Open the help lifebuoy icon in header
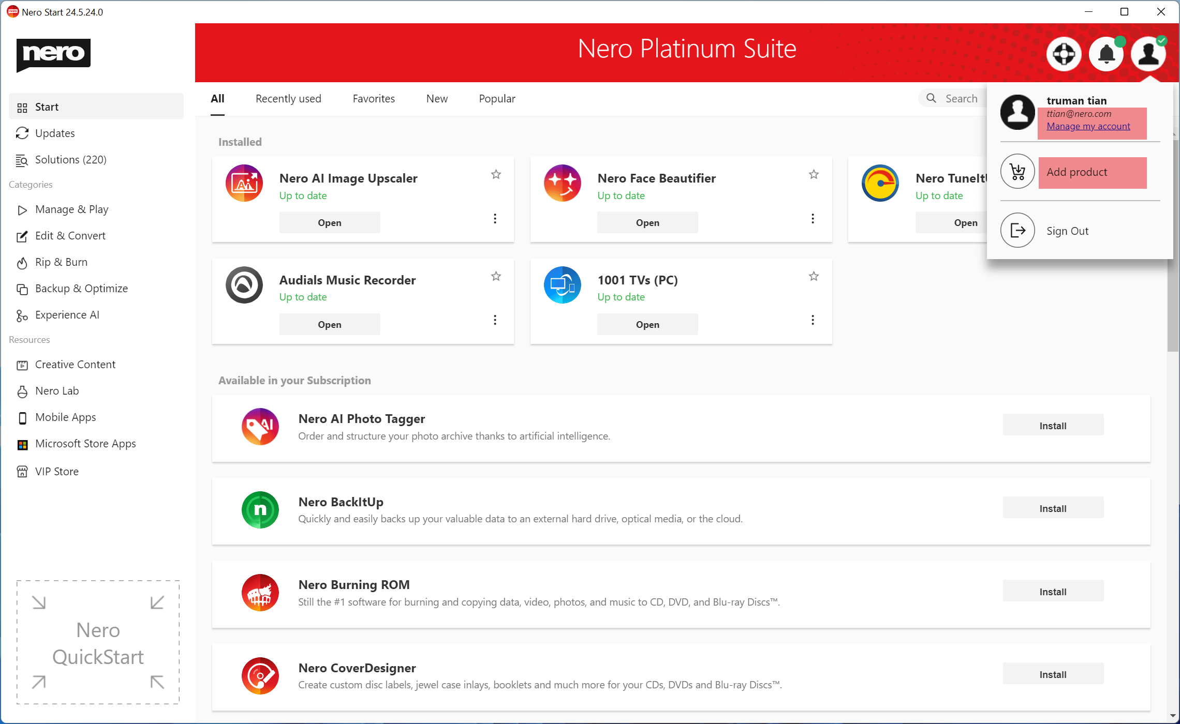Image resolution: width=1180 pixels, height=724 pixels. 1064,54
